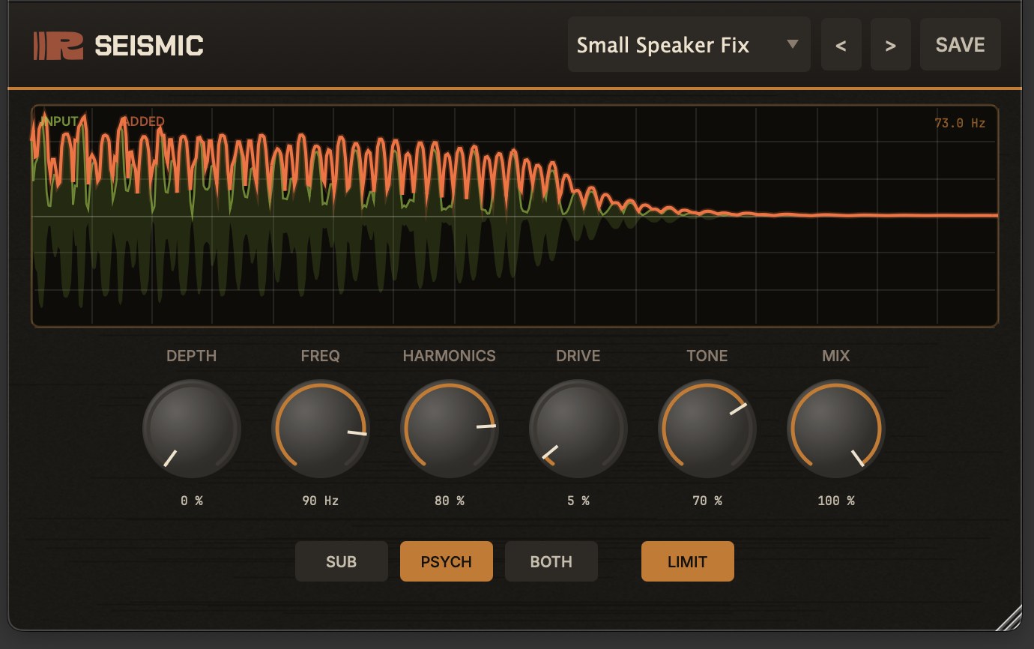Screen dimensions: 1034x649
Task: Click the INPUT legend label
Action: point(60,121)
